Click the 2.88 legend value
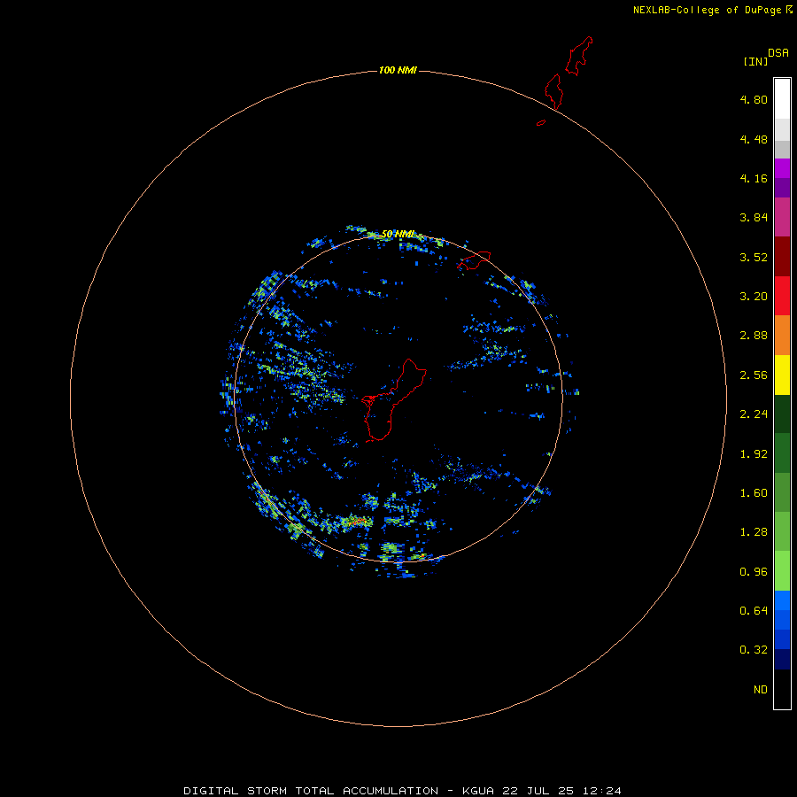Viewport: 797px width, 797px height. click(x=754, y=336)
